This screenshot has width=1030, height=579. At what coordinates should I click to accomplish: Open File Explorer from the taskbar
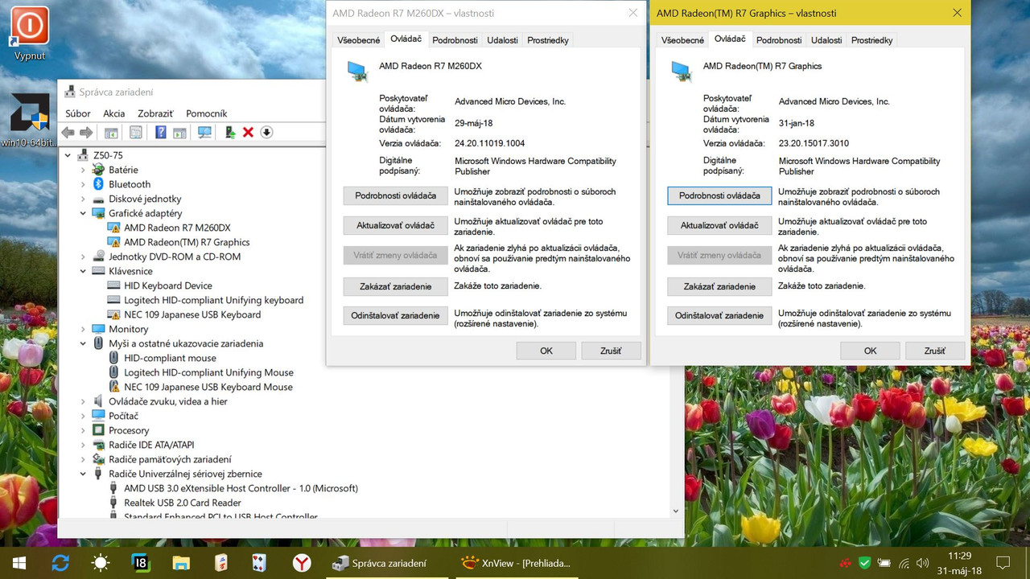pyautogui.click(x=180, y=563)
